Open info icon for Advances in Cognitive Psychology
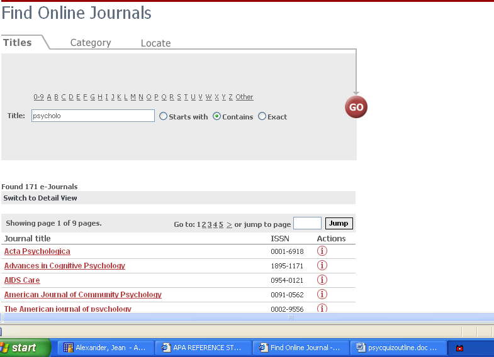494x357 pixels. 322,266
